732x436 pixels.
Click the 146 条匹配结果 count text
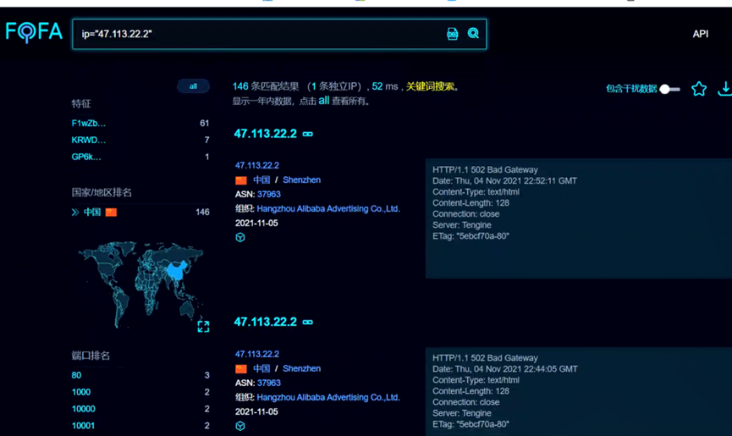pyautogui.click(x=265, y=86)
